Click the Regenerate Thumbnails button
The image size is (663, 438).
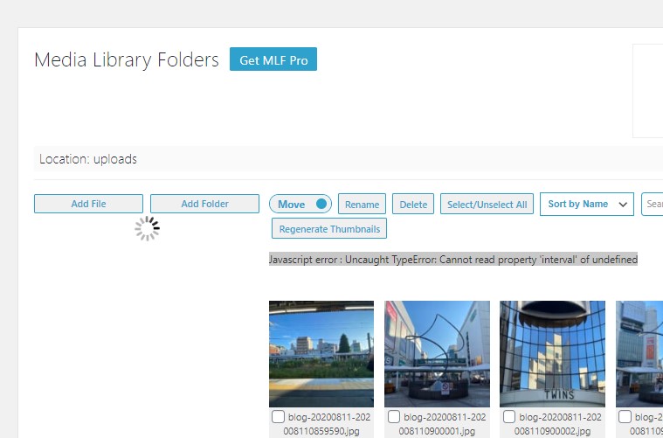[329, 228]
